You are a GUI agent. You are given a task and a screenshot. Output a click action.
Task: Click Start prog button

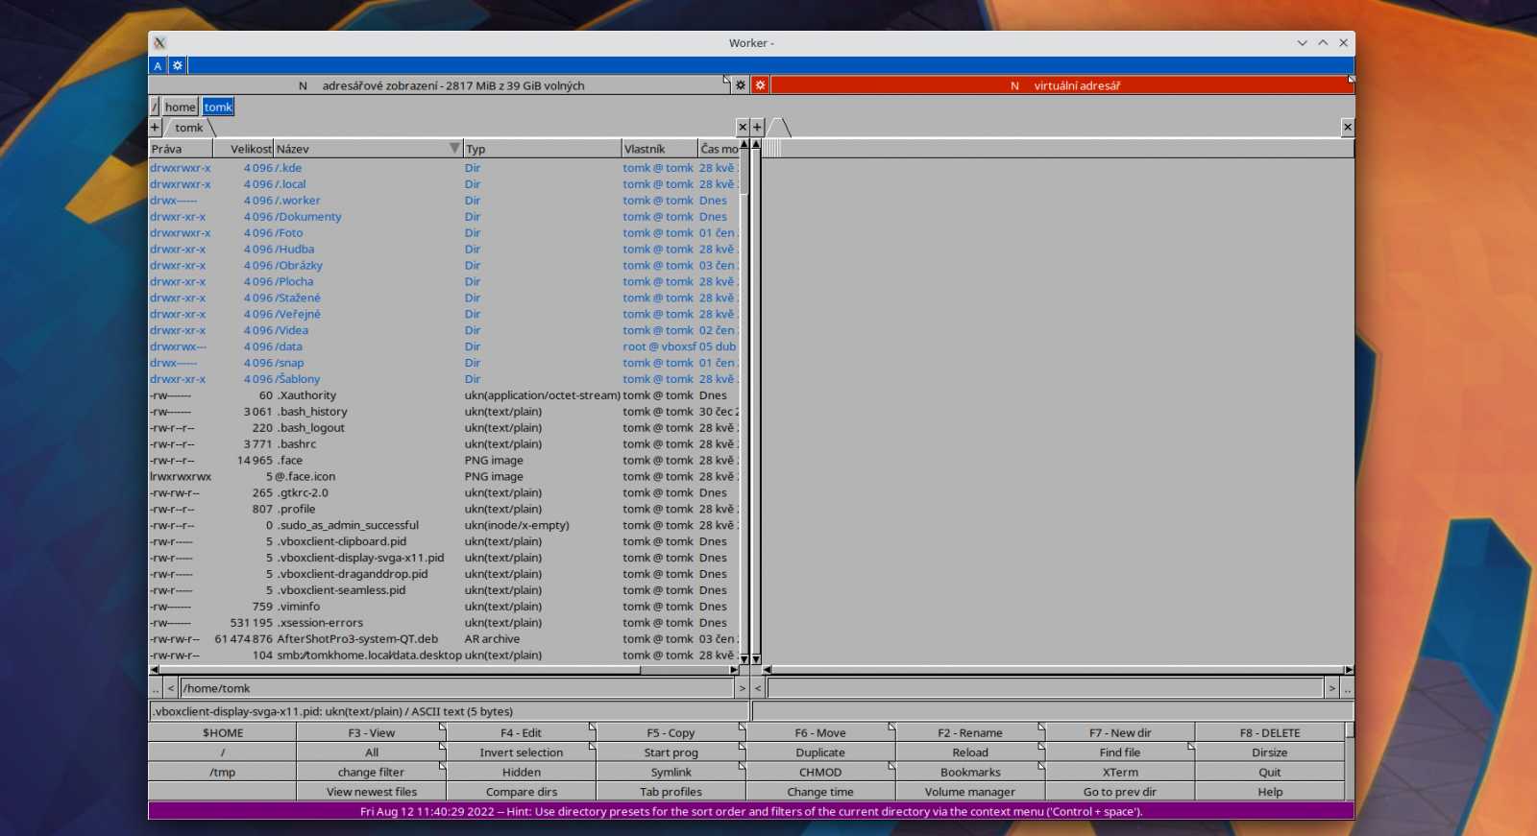click(x=671, y=752)
